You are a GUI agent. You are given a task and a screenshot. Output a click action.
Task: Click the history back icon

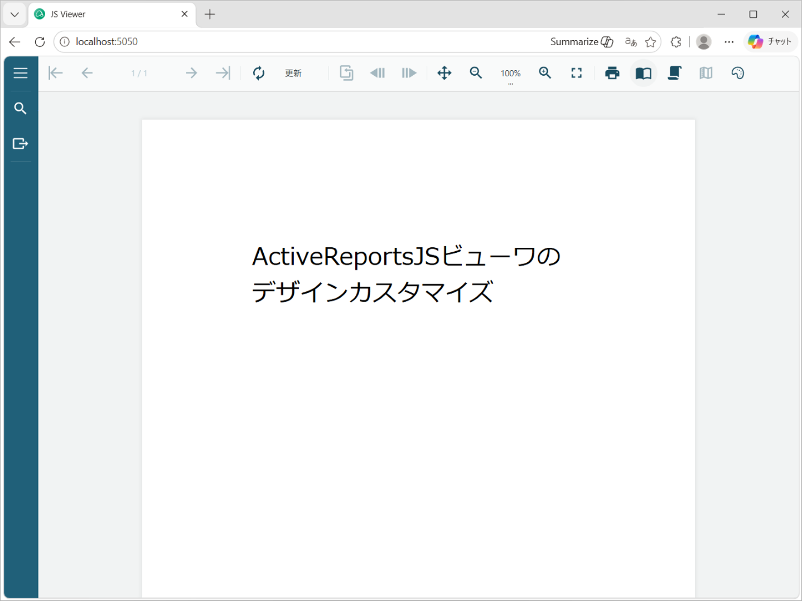tap(378, 73)
